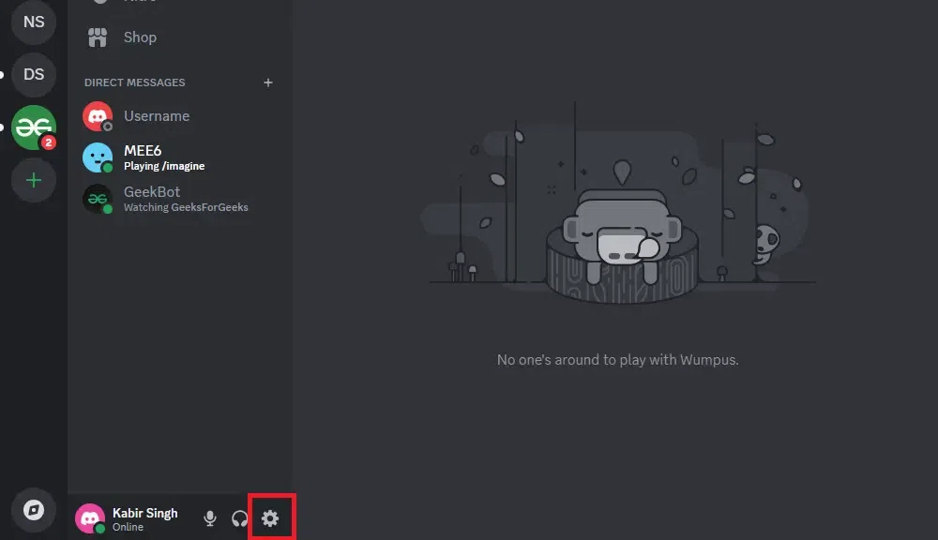Add a new server with plus icon
This screenshot has height=540, width=938.
[x=34, y=180]
